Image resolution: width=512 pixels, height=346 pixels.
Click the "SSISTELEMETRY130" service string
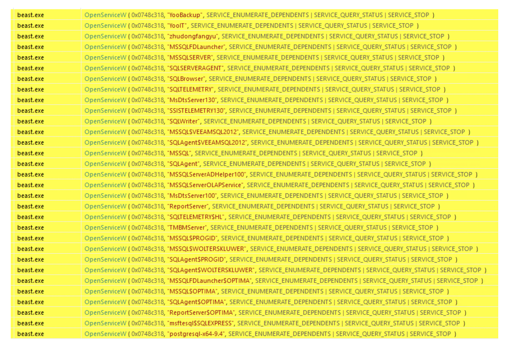(196, 111)
